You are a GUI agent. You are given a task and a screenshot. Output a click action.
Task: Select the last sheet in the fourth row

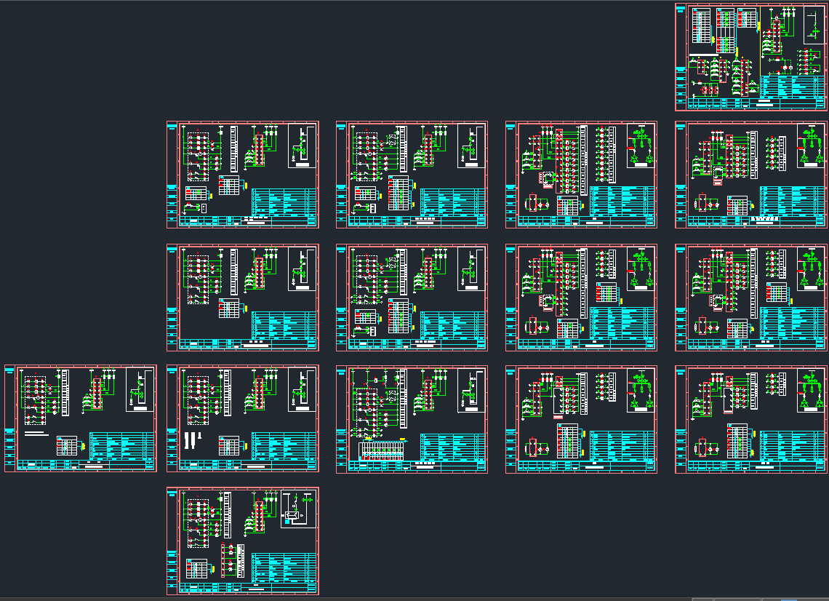751,420
